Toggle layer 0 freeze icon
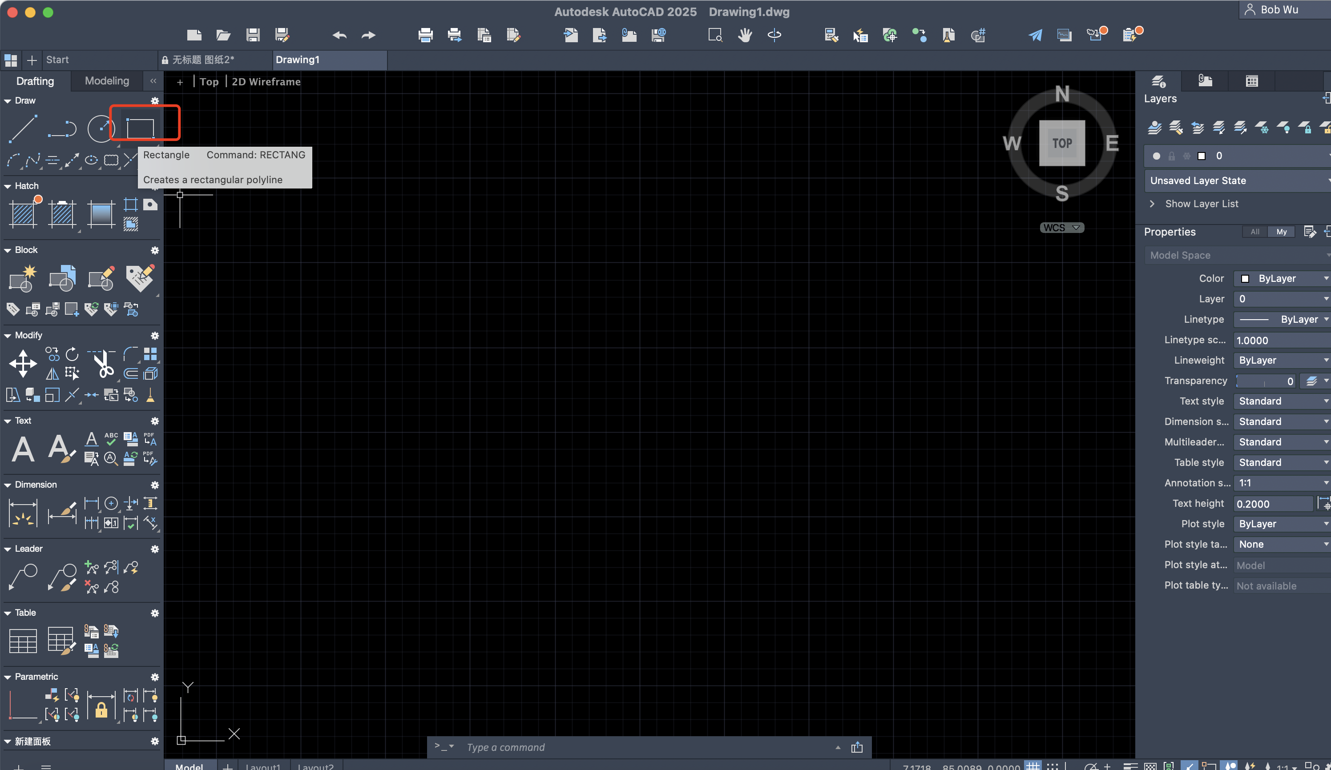This screenshot has width=1331, height=770. pyautogui.click(x=1187, y=156)
